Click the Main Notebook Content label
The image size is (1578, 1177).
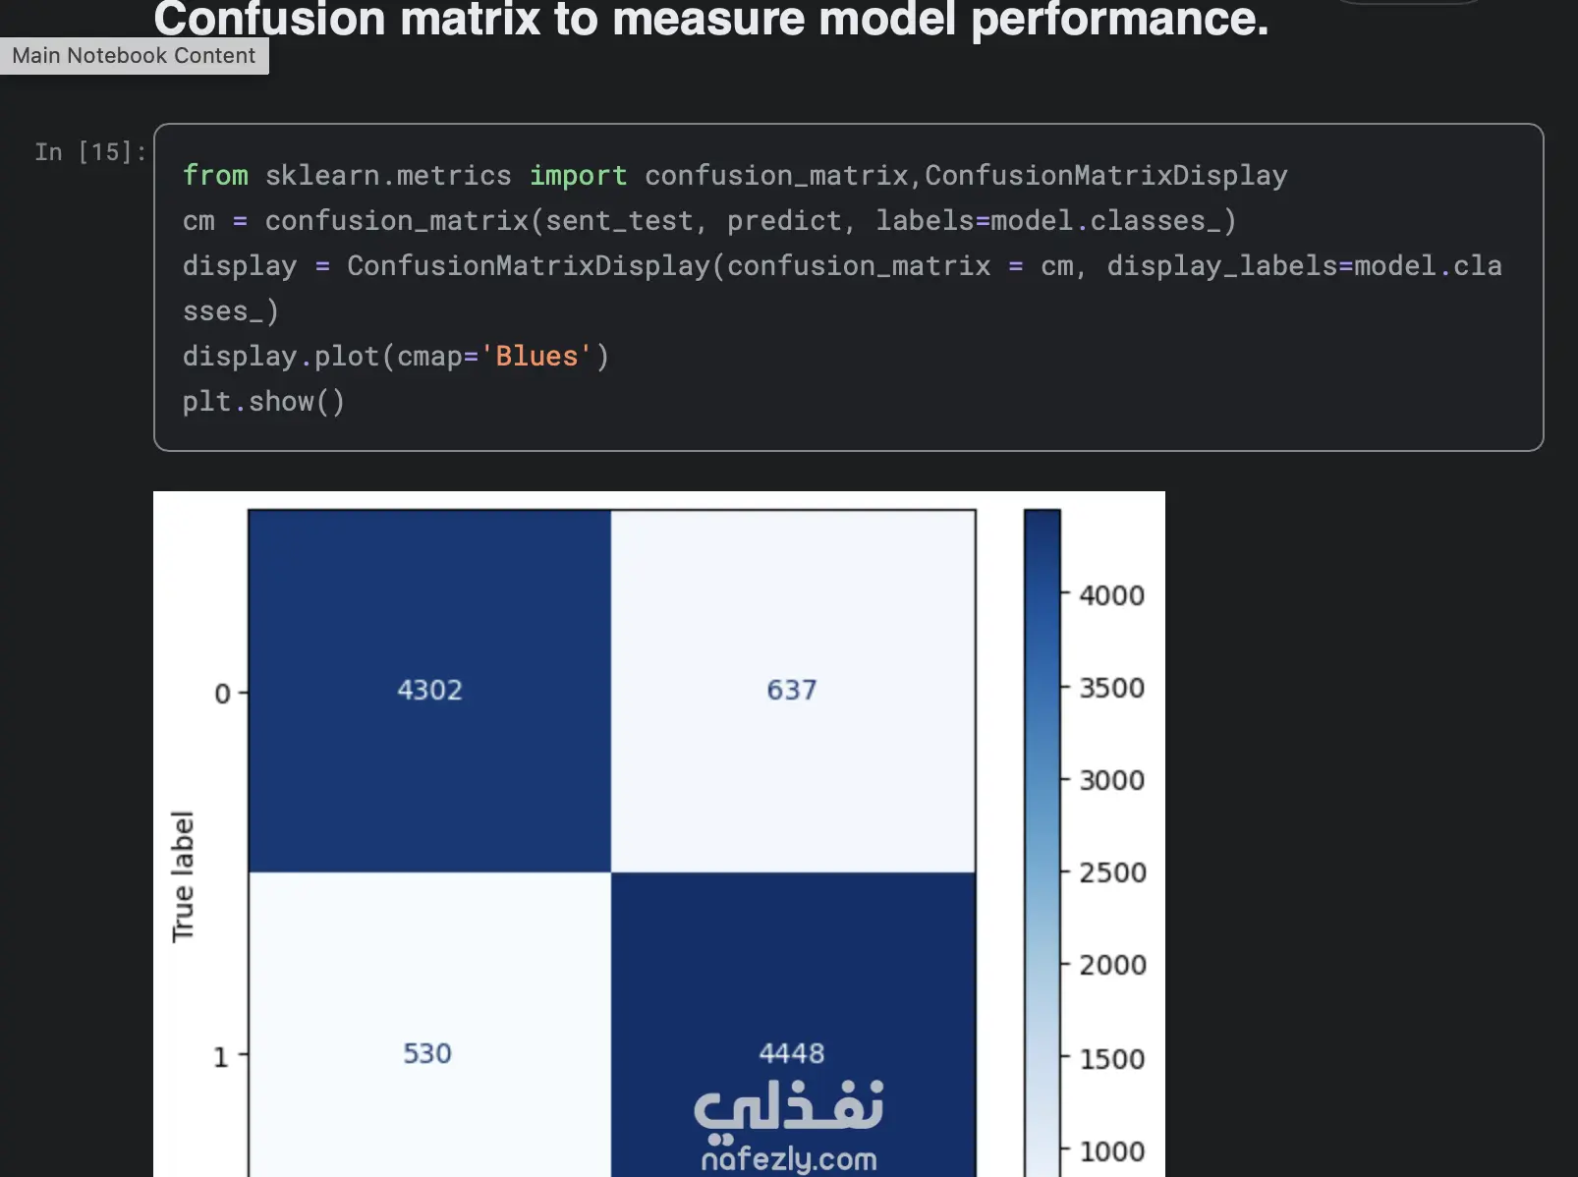(x=134, y=56)
